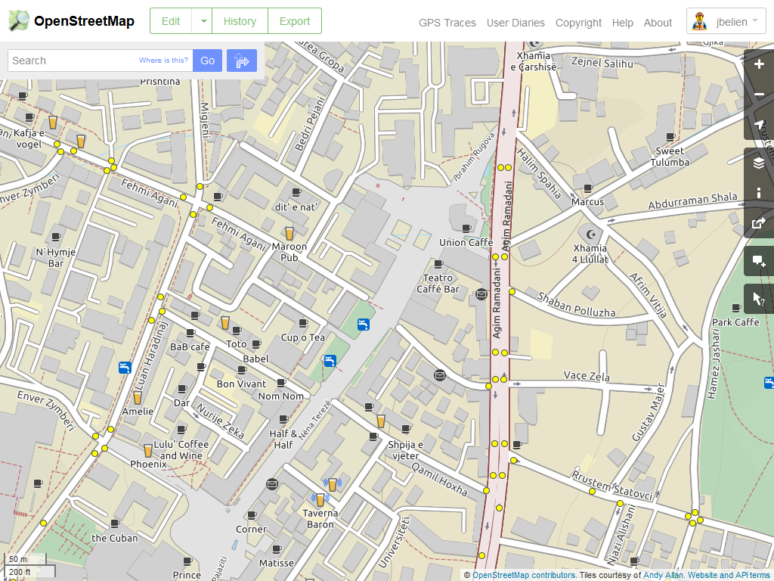This screenshot has height=581, width=774.
Task: Expand the Edit dropdown arrow
Action: click(x=203, y=21)
